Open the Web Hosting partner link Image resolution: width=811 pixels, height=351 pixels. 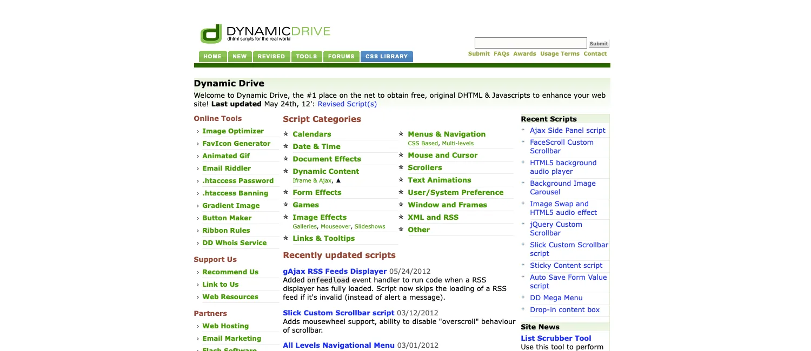[x=225, y=326]
